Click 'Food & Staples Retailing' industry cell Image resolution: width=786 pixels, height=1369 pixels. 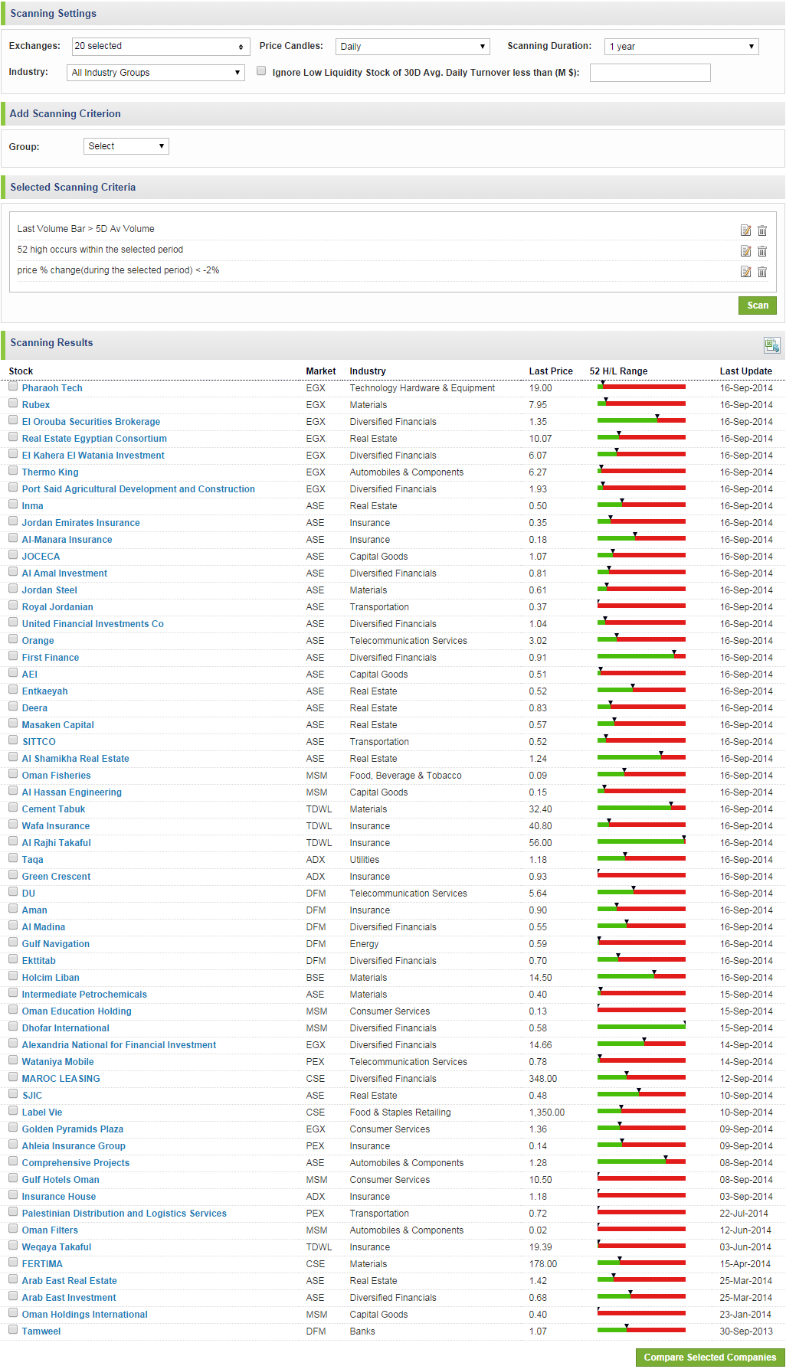(x=400, y=1113)
